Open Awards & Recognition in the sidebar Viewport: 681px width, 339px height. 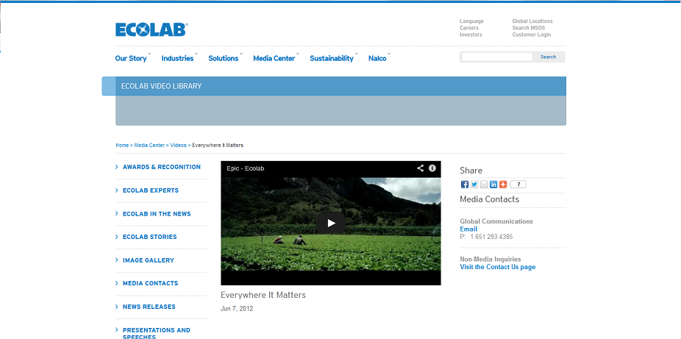click(x=162, y=167)
